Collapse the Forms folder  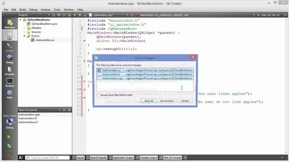[x=24, y=36]
